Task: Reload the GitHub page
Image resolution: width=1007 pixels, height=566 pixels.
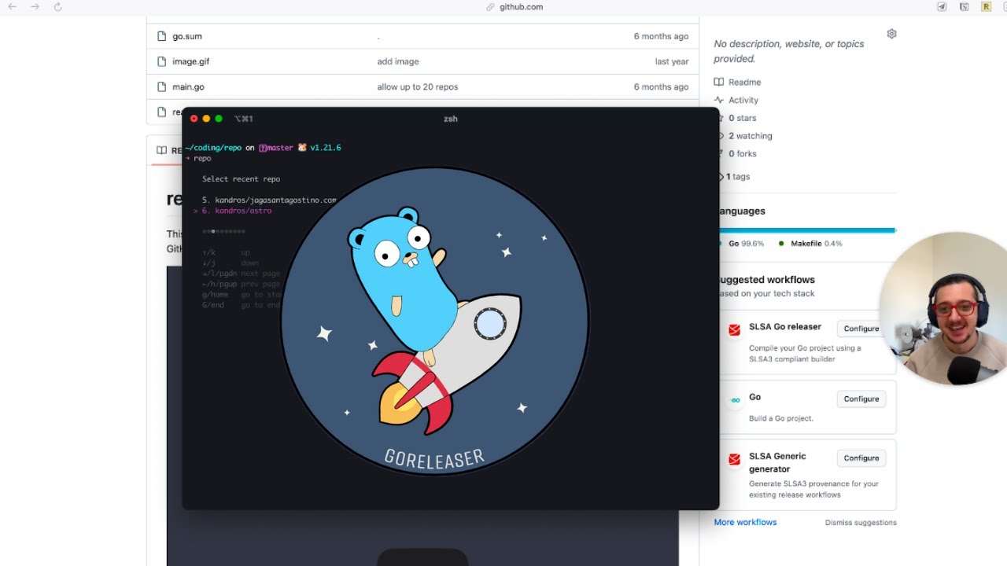Action: point(57,7)
